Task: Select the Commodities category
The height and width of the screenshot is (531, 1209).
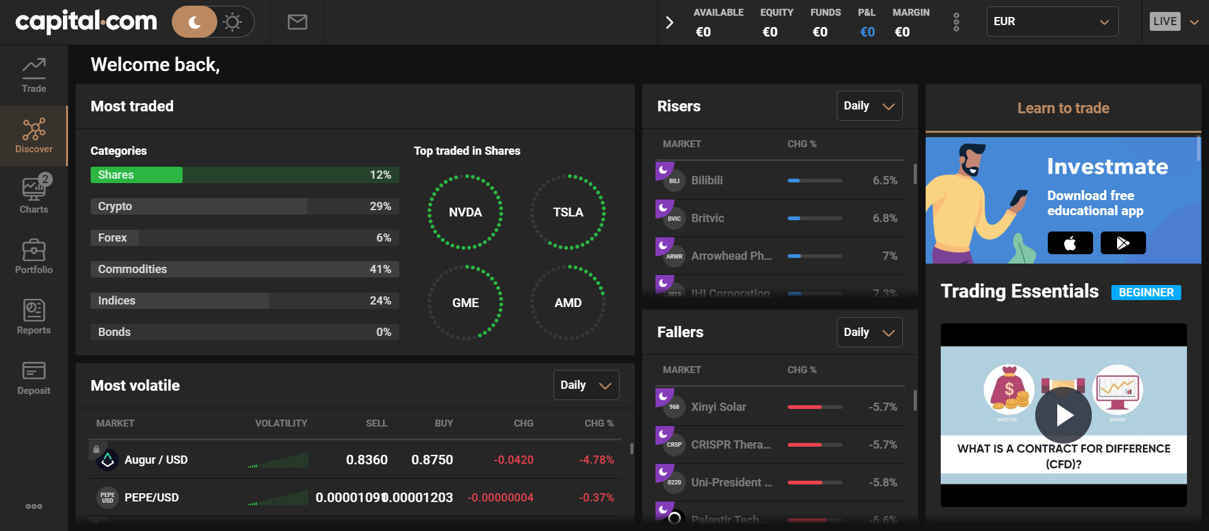Action: 244,269
